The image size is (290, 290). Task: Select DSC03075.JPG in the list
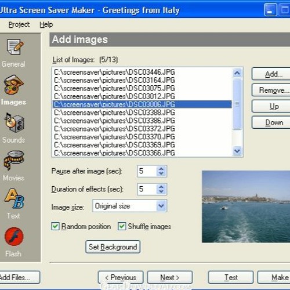142,88
